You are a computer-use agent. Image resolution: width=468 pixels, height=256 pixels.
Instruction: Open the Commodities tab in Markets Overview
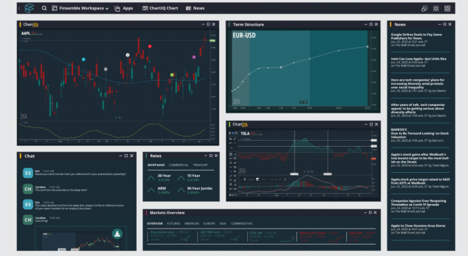(242, 223)
